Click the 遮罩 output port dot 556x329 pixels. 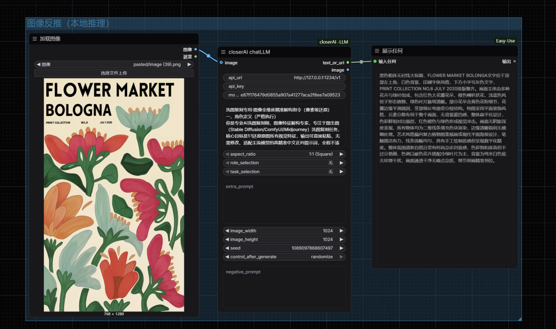pyautogui.click(x=196, y=57)
